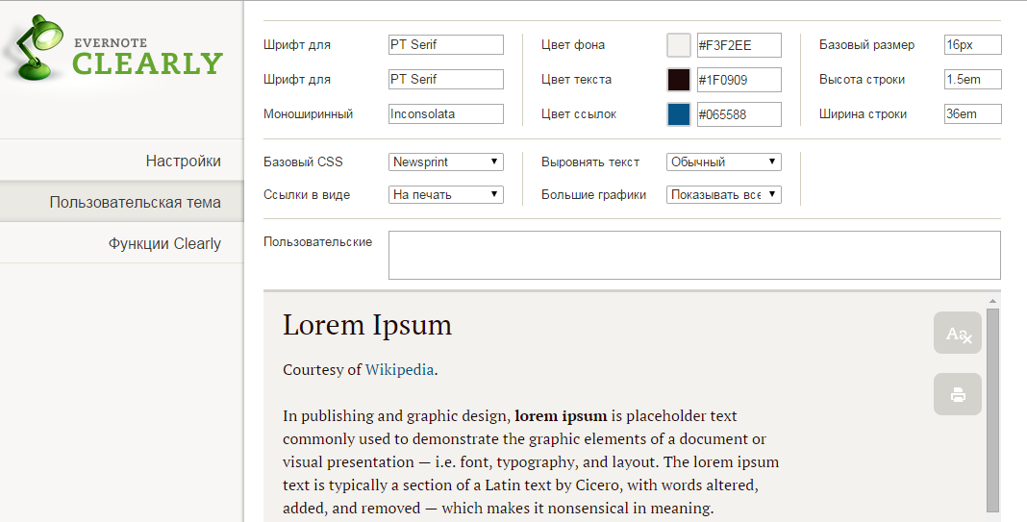
Task: Expand the Большие графики dropdown
Action: 724,194
